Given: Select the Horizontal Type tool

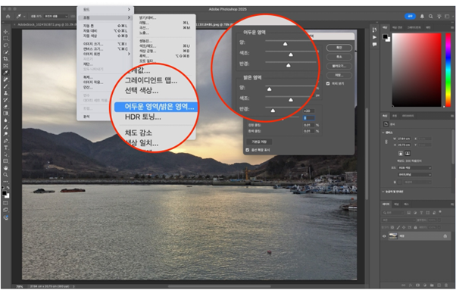Looking at the screenshot, I should pyautogui.click(x=5, y=148).
